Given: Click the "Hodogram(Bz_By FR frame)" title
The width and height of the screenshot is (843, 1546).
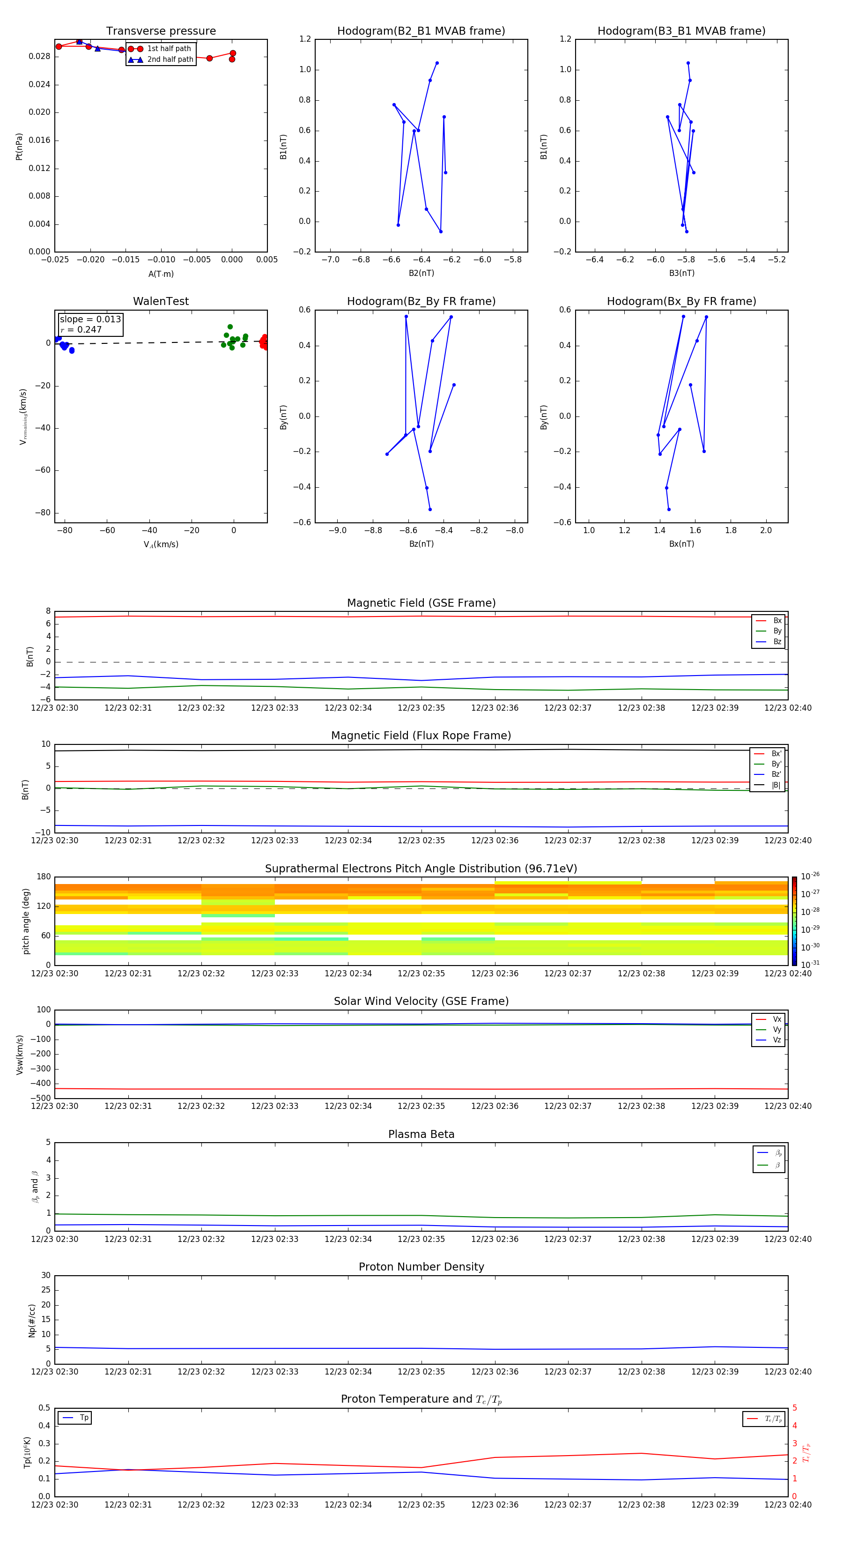Looking at the screenshot, I should [x=421, y=301].
